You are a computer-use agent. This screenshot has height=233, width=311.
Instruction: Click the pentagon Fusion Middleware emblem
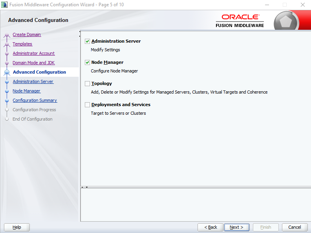(285, 22)
